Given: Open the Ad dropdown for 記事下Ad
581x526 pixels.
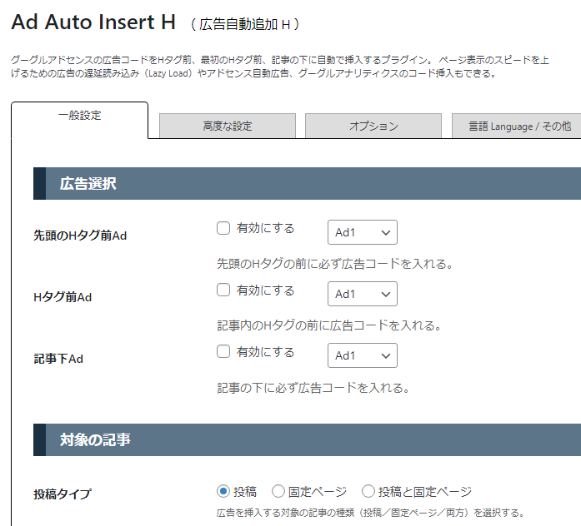Looking at the screenshot, I should click(x=363, y=355).
